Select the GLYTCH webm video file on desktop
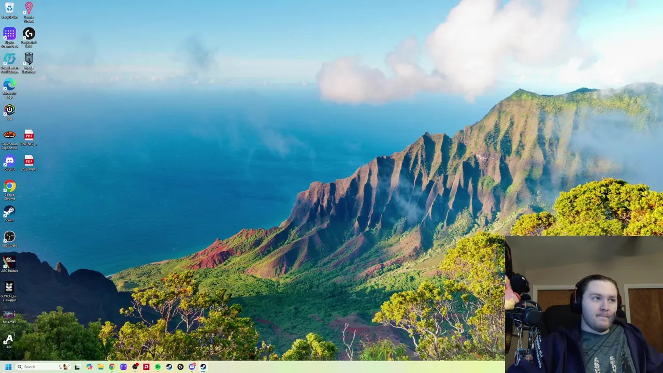The width and height of the screenshot is (663, 373). click(9, 291)
